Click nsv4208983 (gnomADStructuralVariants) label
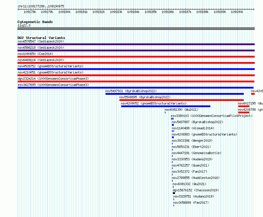Viewport: 263px width, 217px height. pyautogui.click(x=204, y=134)
